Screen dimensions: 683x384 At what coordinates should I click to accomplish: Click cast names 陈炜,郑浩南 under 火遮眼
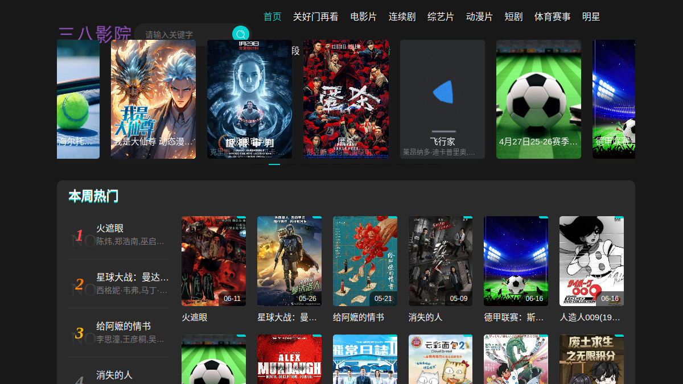click(131, 241)
